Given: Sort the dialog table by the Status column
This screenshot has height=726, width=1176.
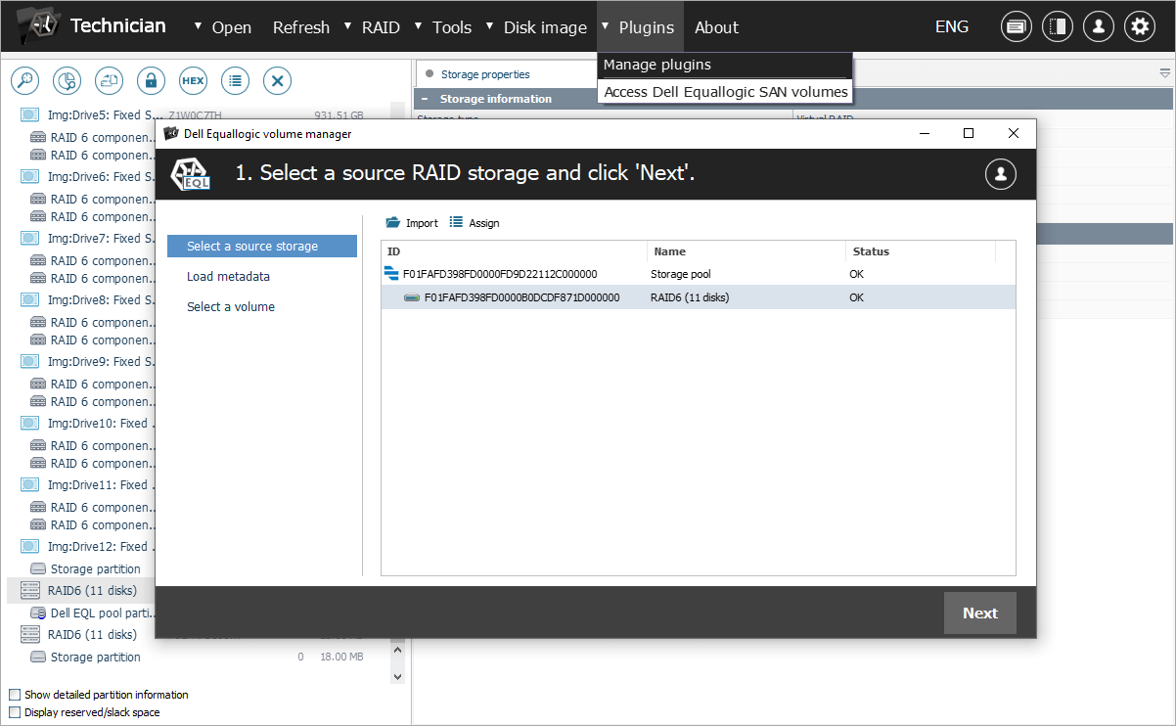Looking at the screenshot, I should click(x=921, y=251).
